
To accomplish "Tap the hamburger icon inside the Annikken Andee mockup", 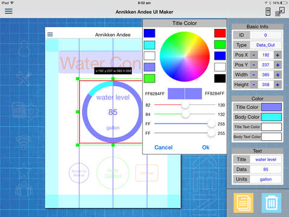I will click(x=50, y=34).
